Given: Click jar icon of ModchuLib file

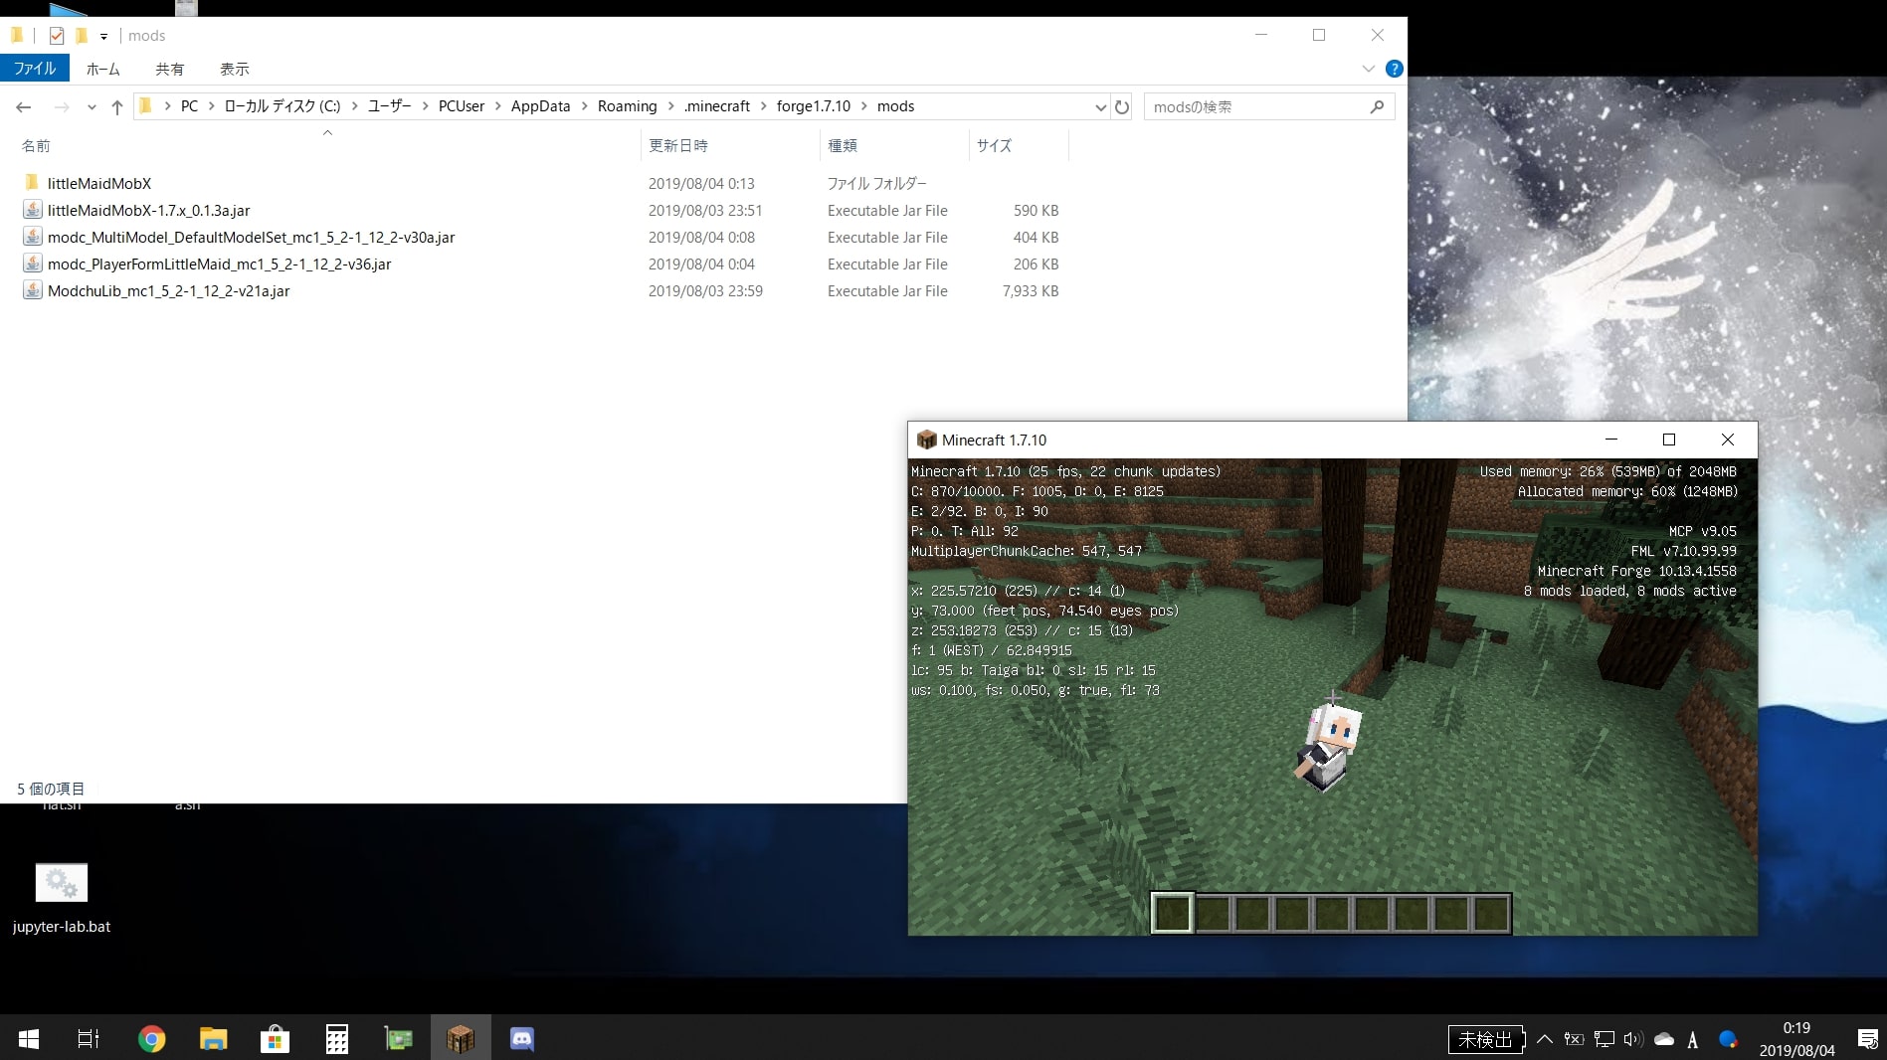Looking at the screenshot, I should pyautogui.click(x=32, y=290).
